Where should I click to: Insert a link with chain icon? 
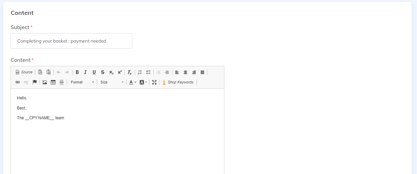(18, 82)
